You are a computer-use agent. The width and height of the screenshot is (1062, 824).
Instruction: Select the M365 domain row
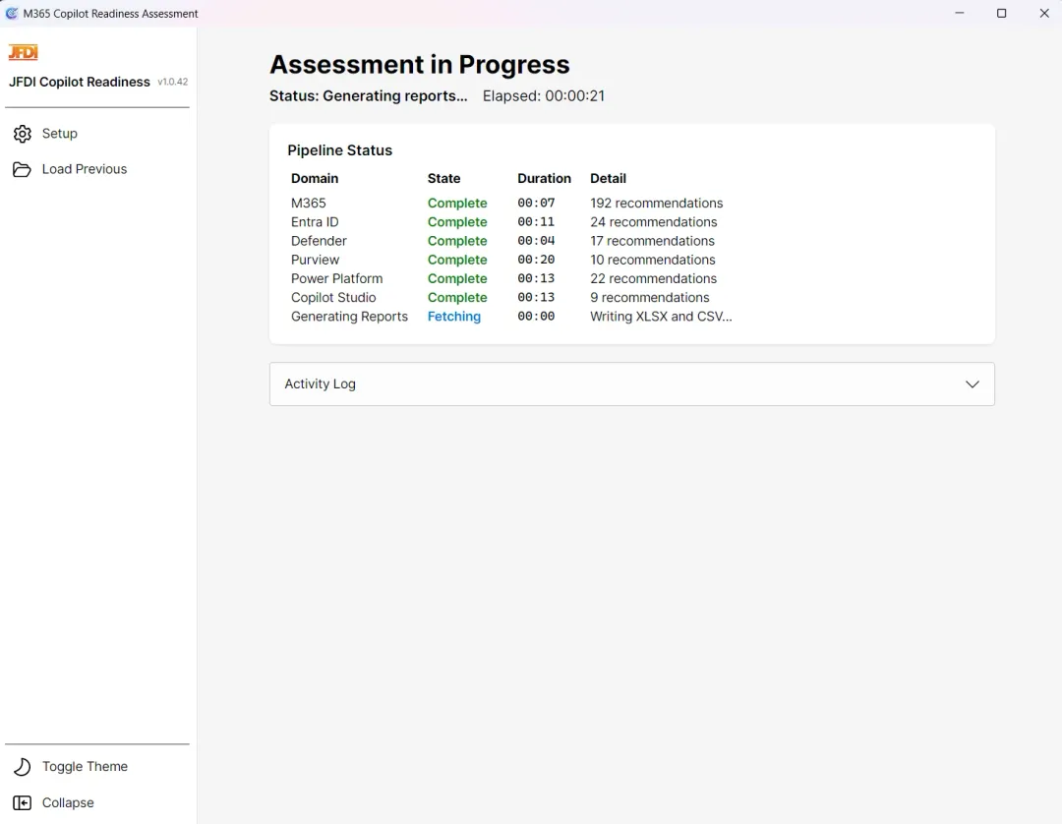coord(308,204)
